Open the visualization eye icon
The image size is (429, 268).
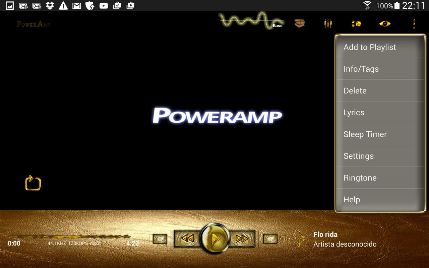(385, 23)
